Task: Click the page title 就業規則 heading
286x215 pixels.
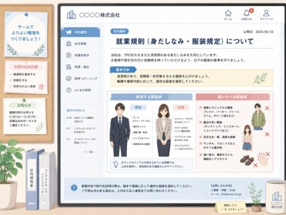Action: coord(184,41)
